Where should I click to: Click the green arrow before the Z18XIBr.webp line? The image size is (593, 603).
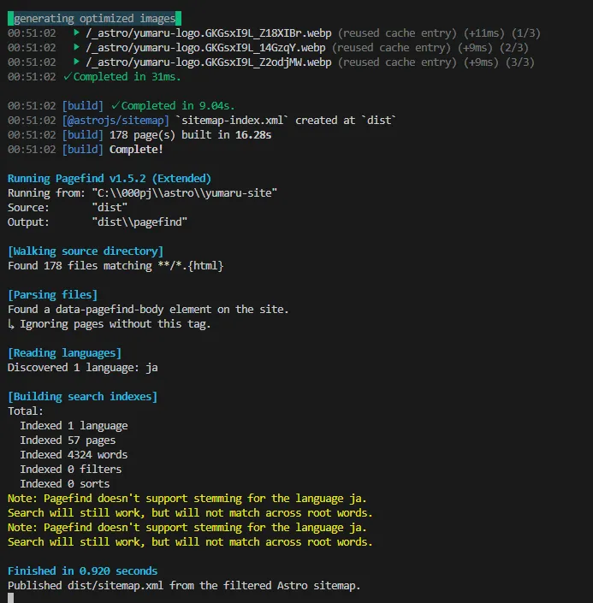point(76,33)
